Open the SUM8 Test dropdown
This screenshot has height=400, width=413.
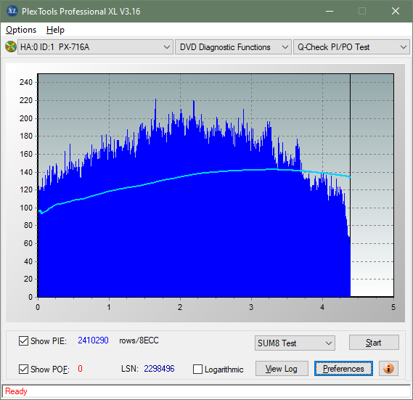295,343
